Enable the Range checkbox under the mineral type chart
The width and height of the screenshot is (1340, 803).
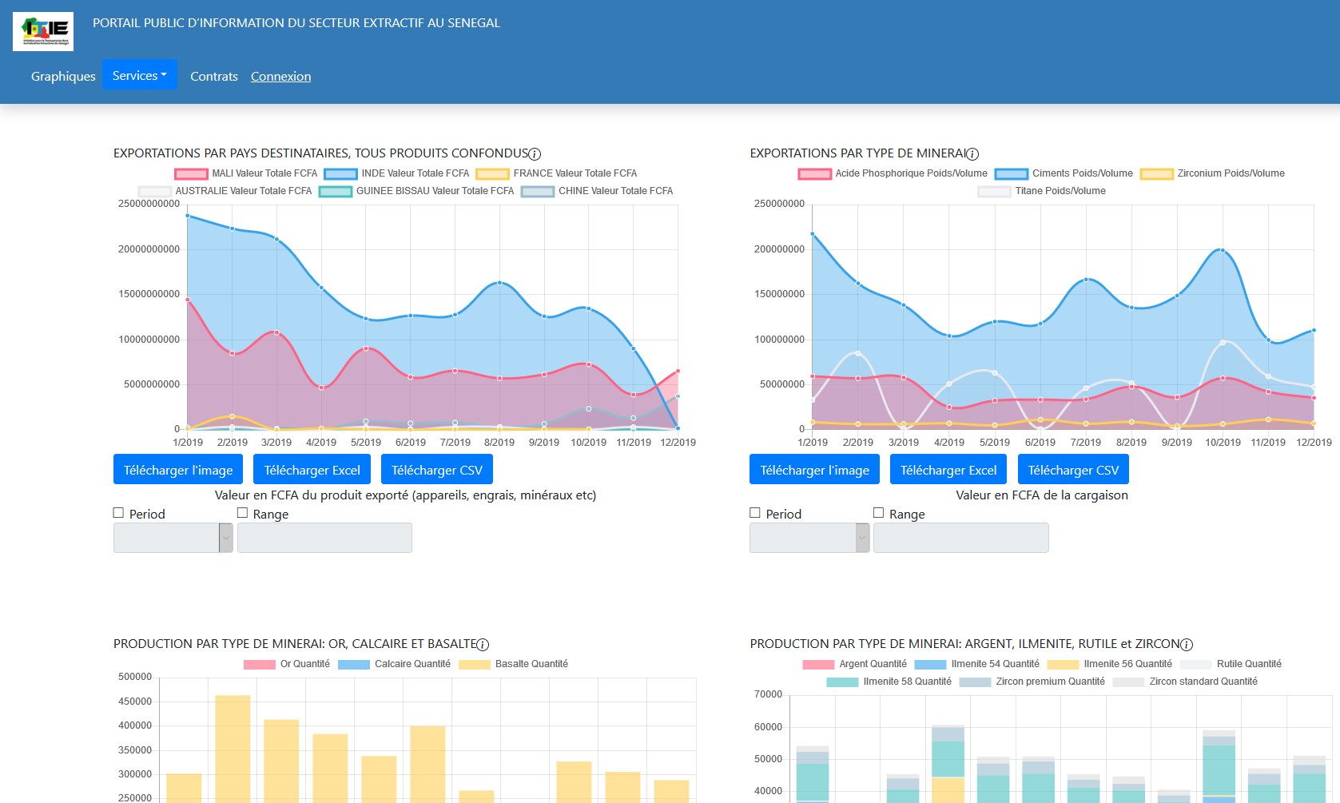878,513
